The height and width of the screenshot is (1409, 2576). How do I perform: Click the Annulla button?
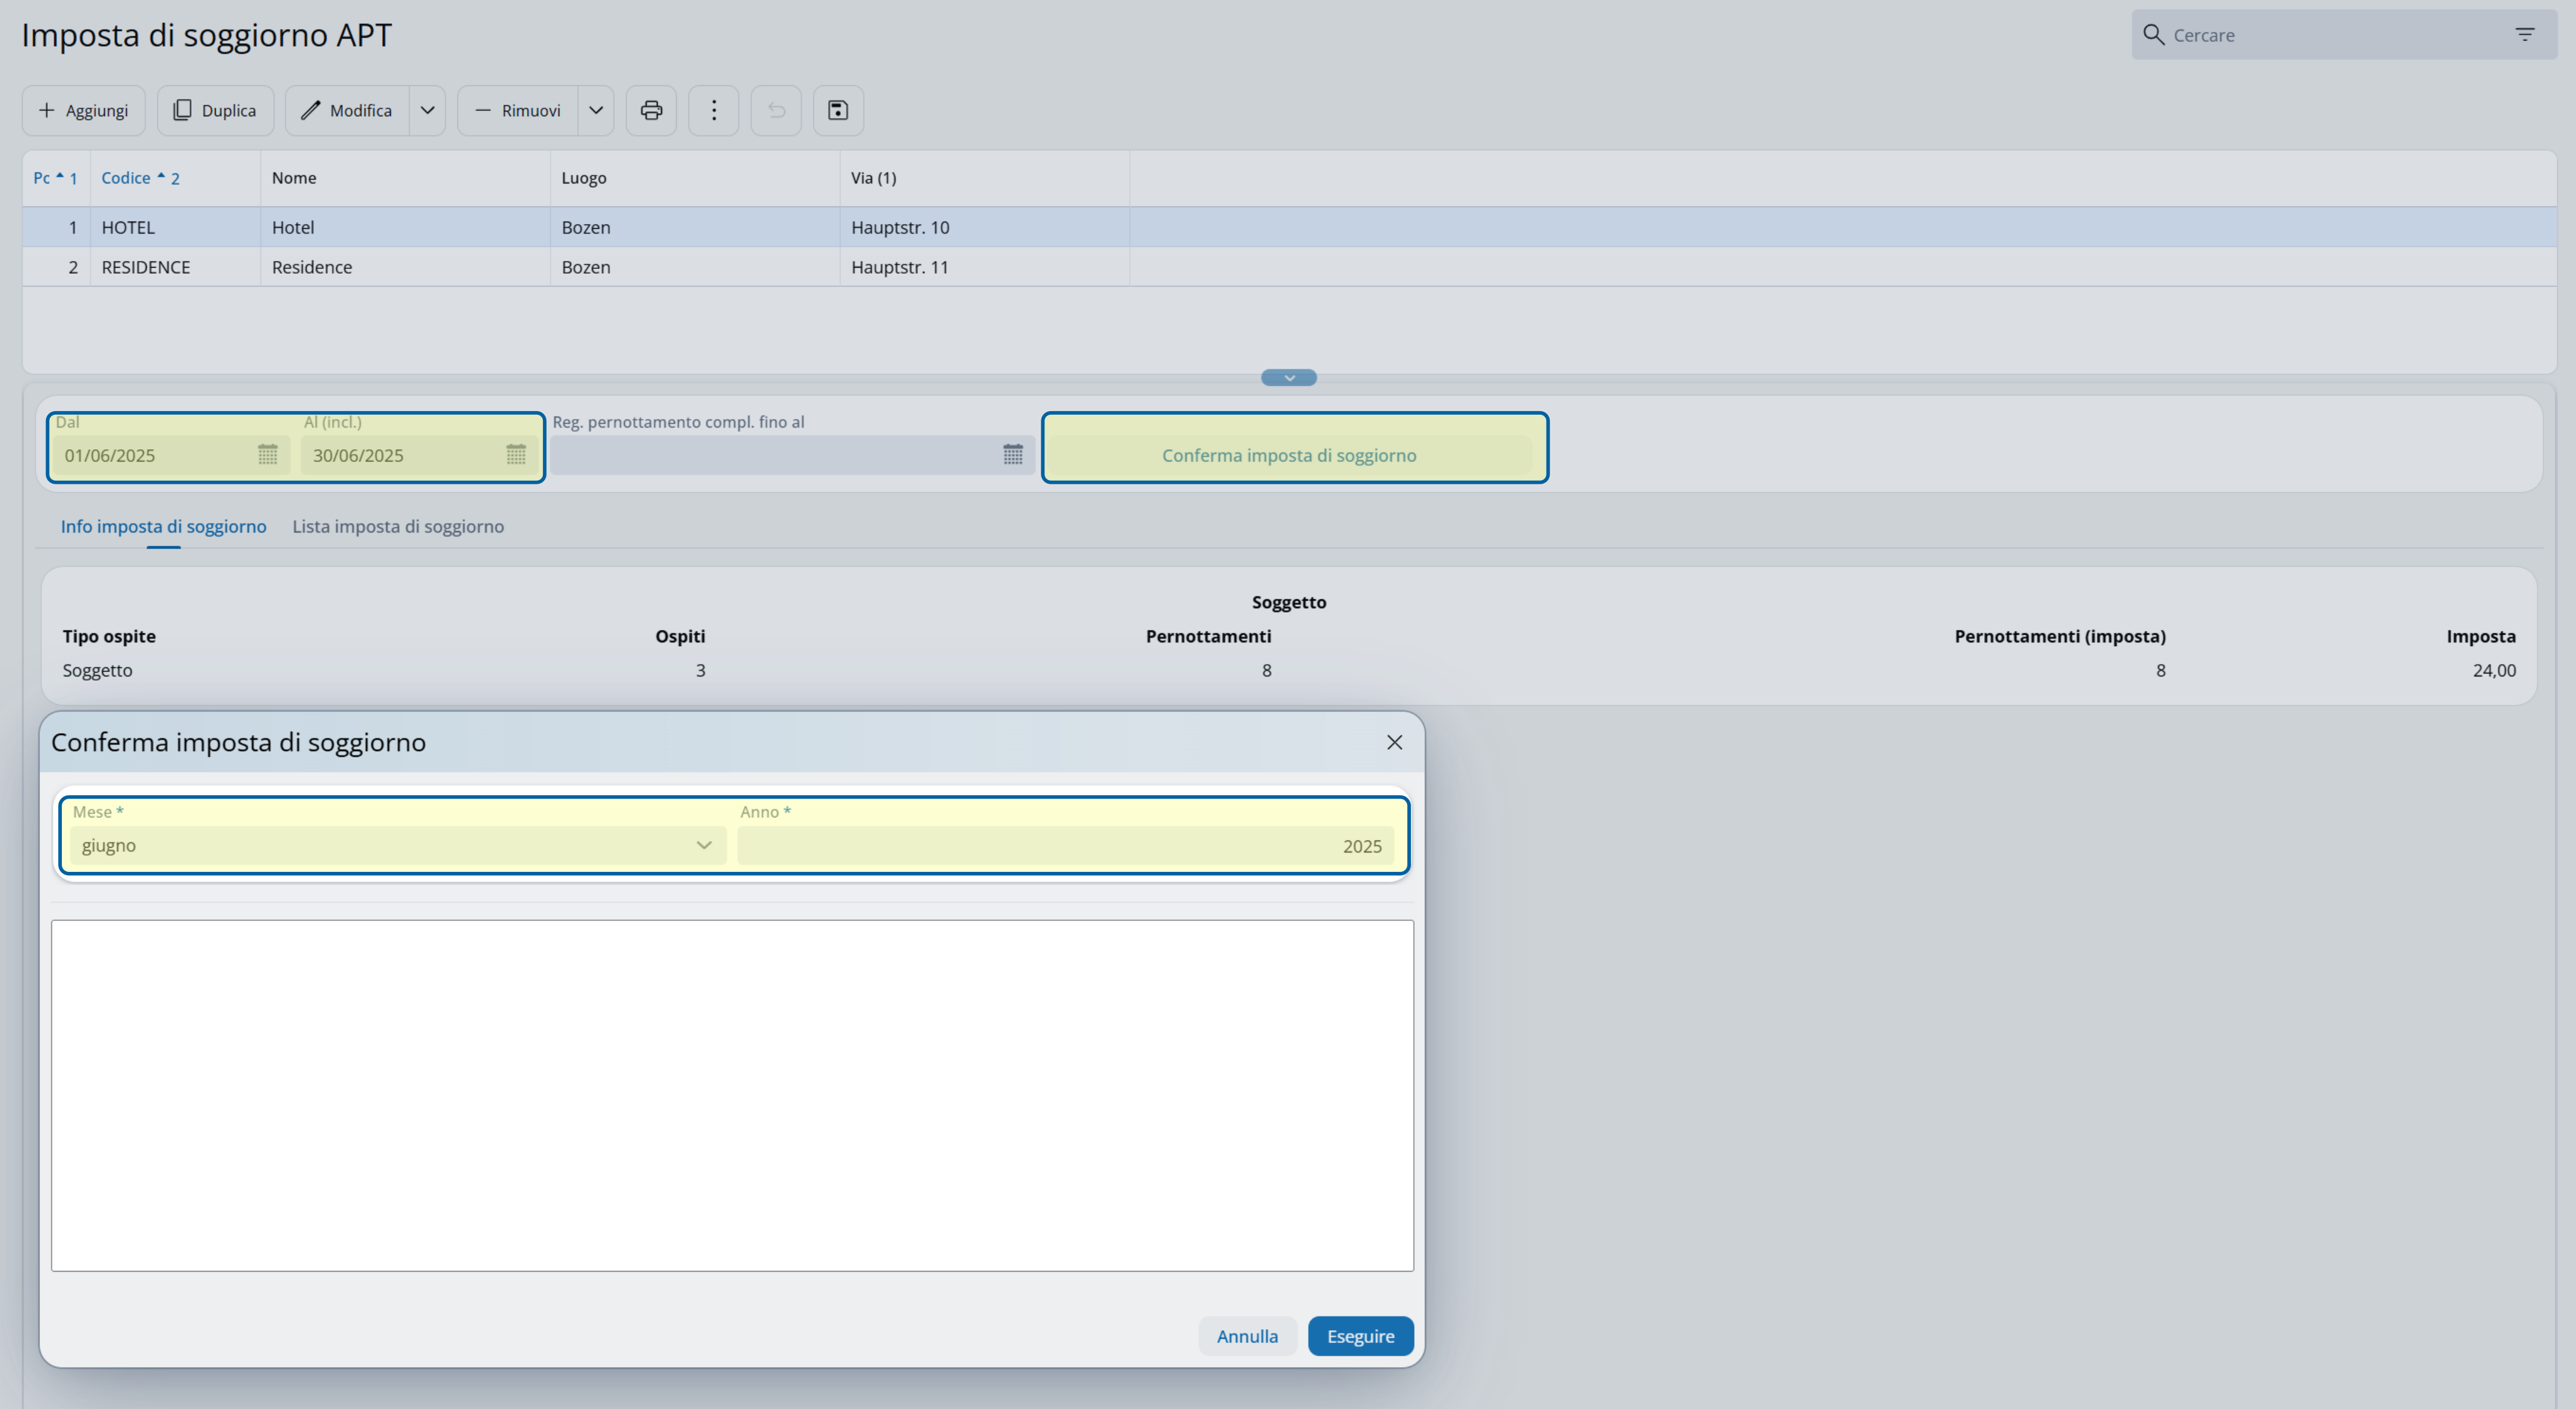point(1247,1336)
